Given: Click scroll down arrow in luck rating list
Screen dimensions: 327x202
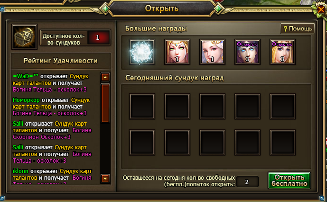Looking at the screenshot, I should click(105, 178).
